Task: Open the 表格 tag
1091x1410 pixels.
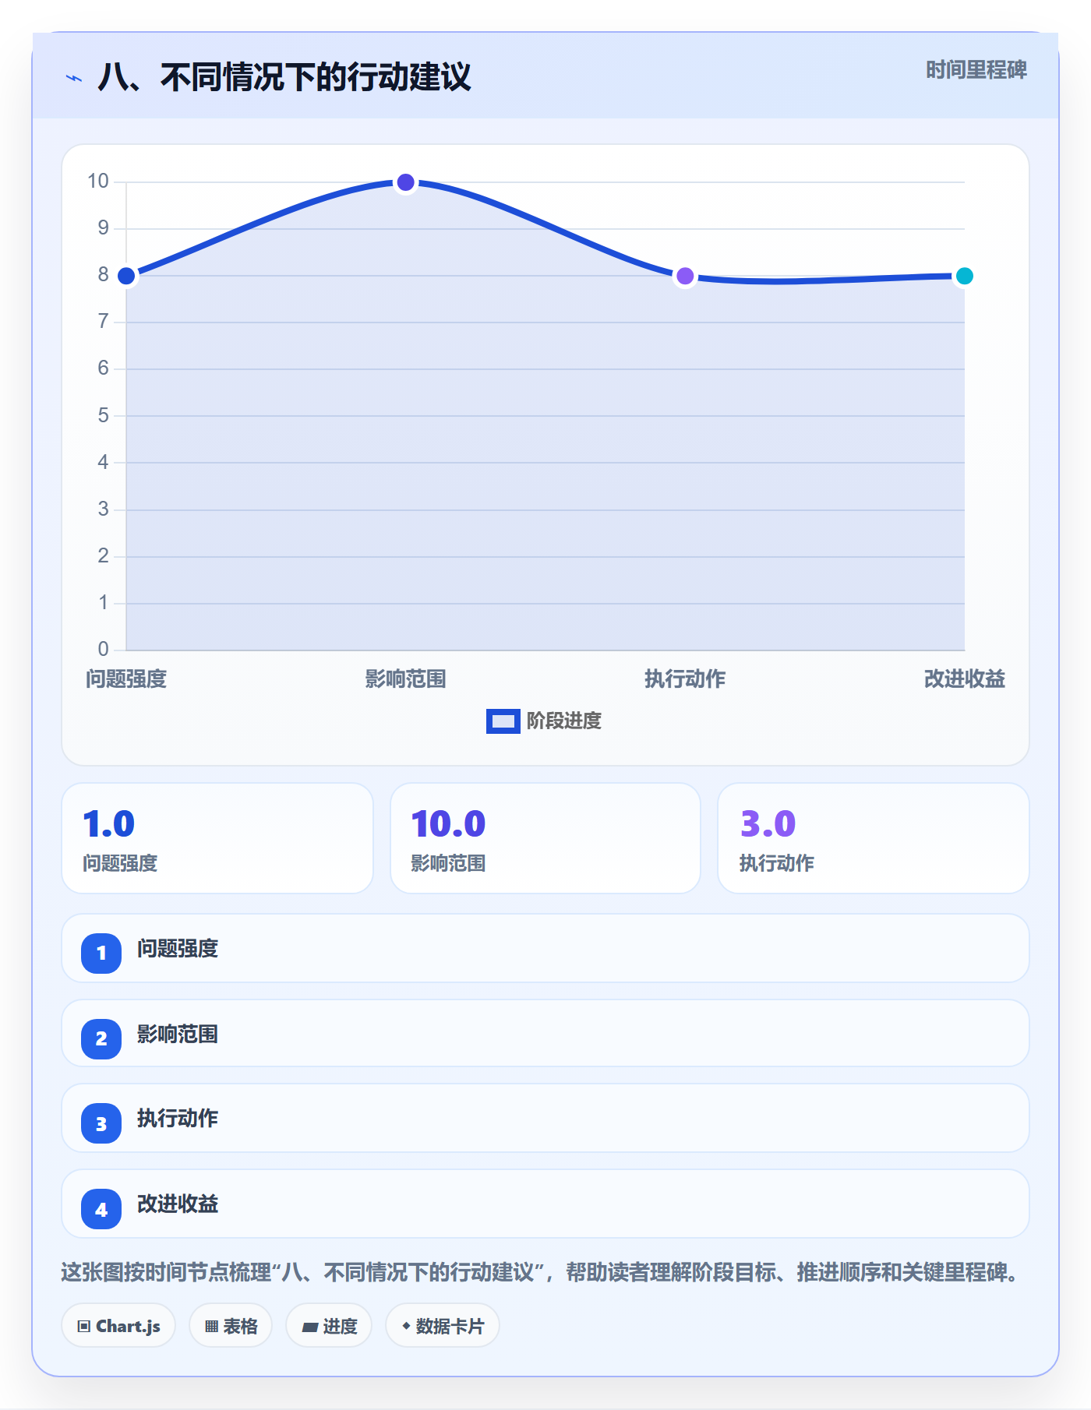Action: point(231,1325)
